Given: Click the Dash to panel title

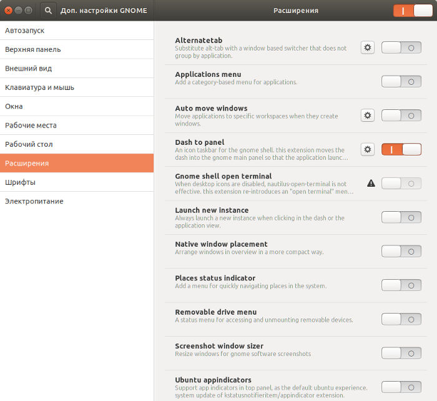Looking at the screenshot, I should [x=200, y=142].
